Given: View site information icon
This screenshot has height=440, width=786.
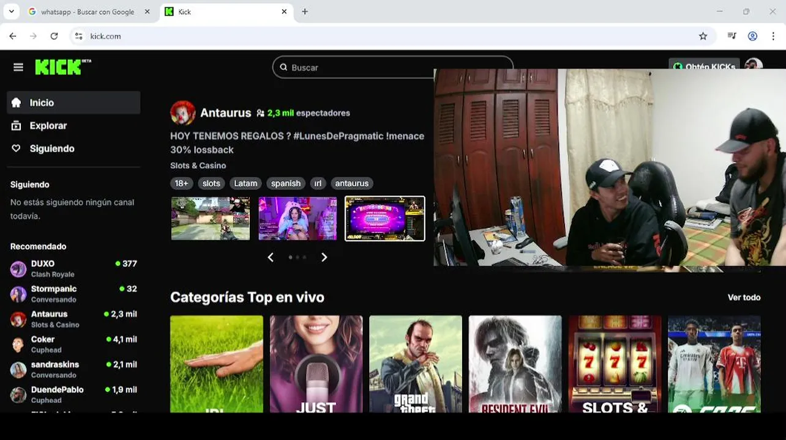Looking at the screenshot, I should (x=78, y=36).
